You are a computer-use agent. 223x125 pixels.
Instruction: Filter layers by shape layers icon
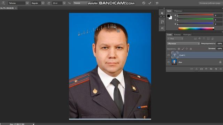coord(208,39)
